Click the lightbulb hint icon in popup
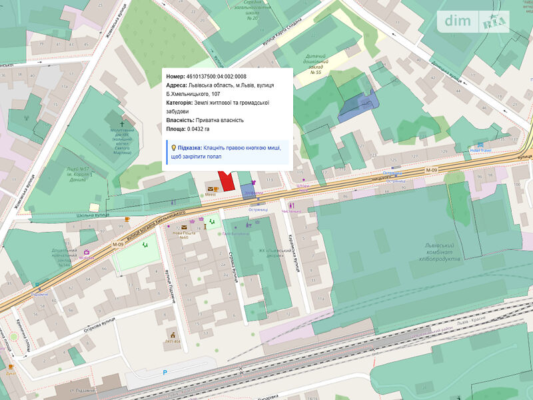The width and height of the screenshot is (533, 400). tap(173, 147)
